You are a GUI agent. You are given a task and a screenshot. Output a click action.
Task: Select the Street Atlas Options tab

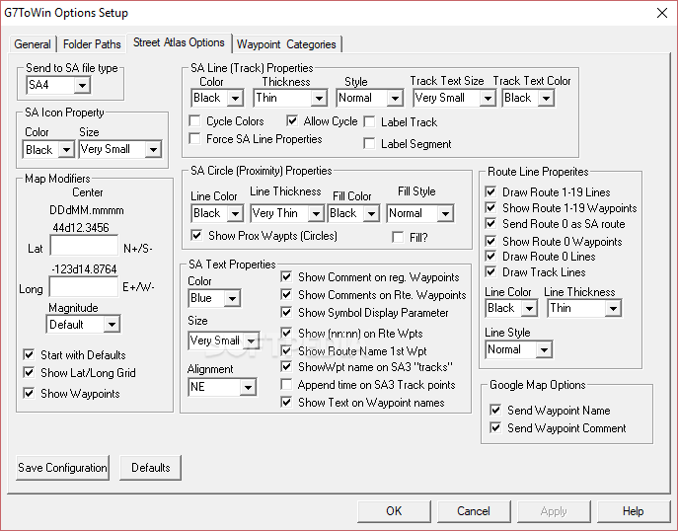tap(179, 42)
